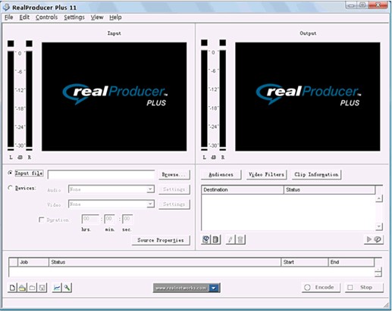Click the Output preview video pane
The height and width of the screenshot is (312, 392).
point(308,97)
